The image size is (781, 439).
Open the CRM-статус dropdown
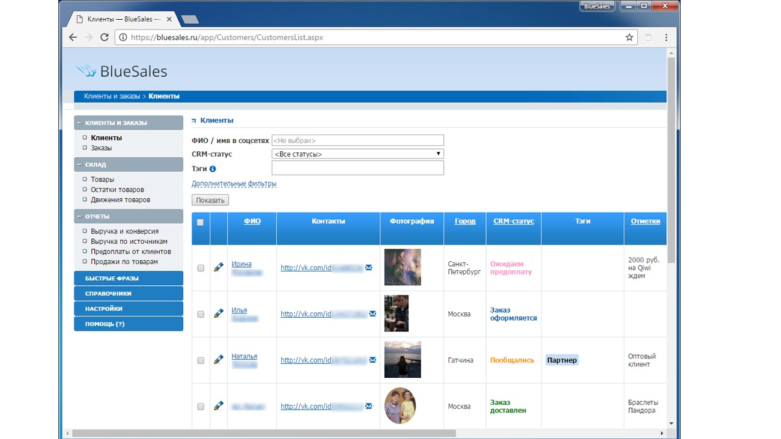click(357, 154)
